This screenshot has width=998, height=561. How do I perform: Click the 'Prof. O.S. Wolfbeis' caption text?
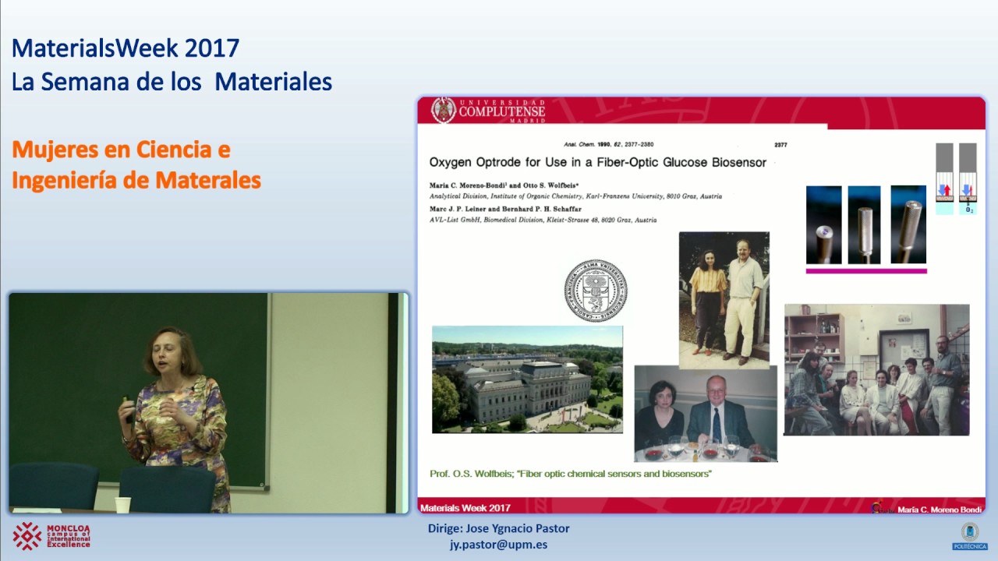point(571,474)
